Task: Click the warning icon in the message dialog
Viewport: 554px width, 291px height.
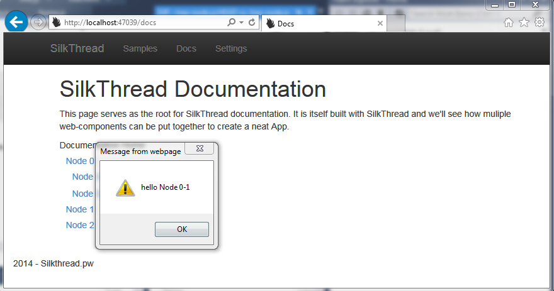Action: coord(125,187)
